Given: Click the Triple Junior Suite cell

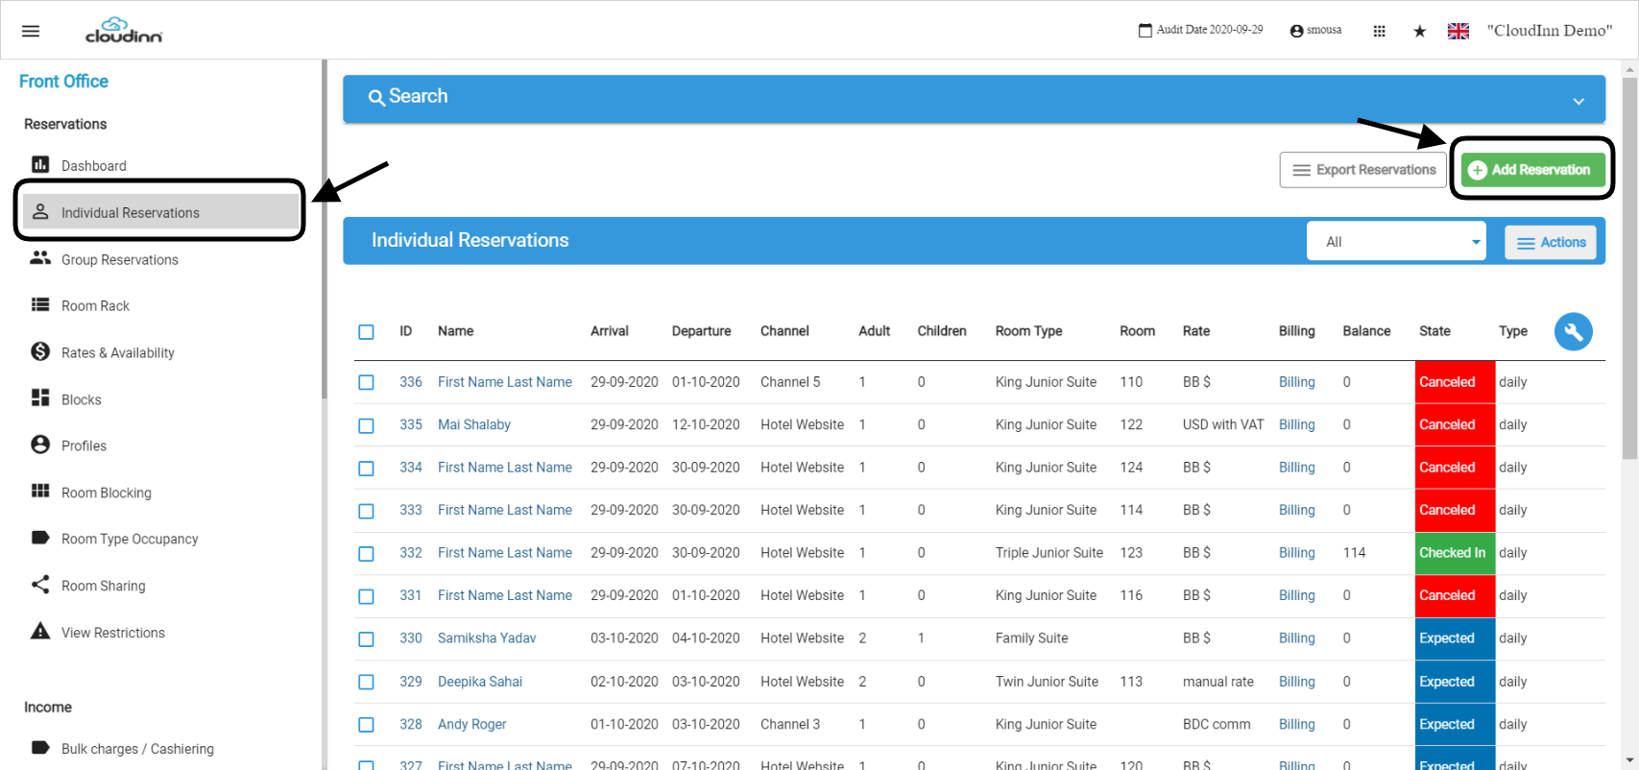Looking at the screenshot, I should click(x=1048, y=552).
